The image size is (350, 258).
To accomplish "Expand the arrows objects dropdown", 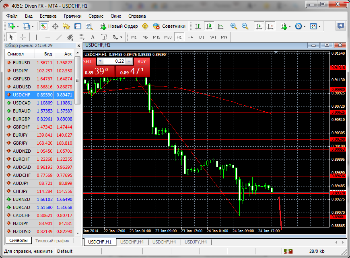I will 121,37.
